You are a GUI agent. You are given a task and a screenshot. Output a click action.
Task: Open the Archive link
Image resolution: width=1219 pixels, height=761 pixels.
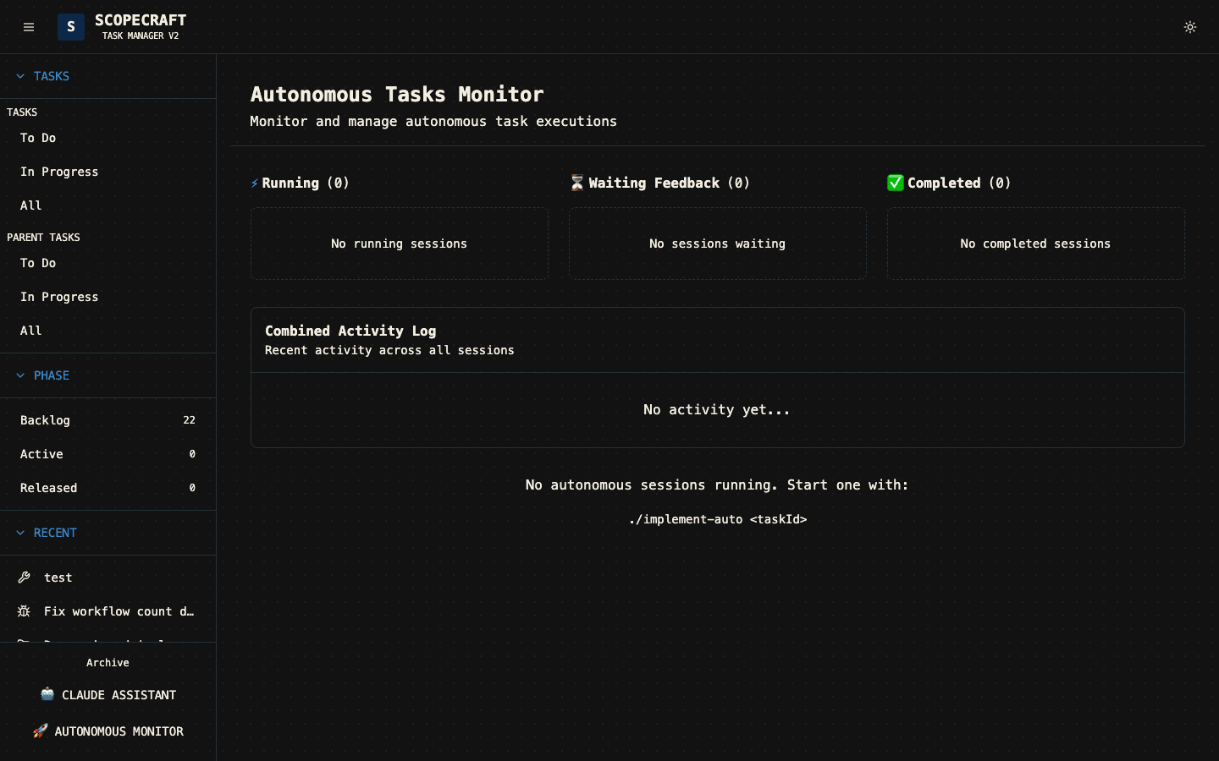pos(108,663)
